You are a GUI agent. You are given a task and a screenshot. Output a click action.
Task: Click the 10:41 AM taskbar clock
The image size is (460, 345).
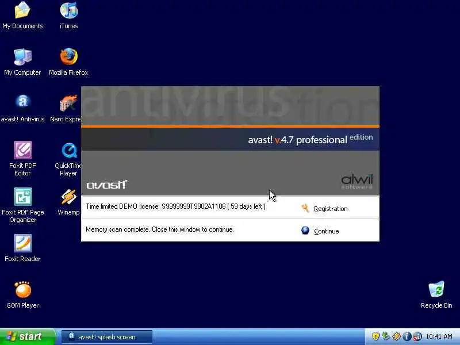tap(439, 336)
